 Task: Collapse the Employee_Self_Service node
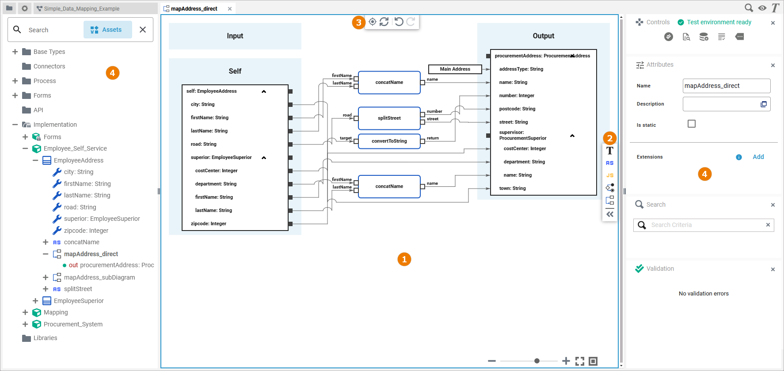coord(25,149)
